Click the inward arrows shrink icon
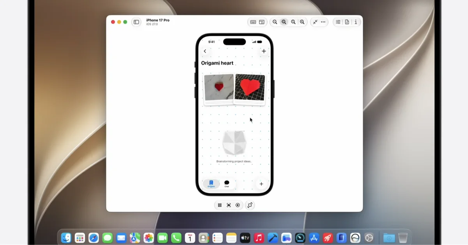Image resolution: width=468 pixels, height=245 pixels. (315, 22)
